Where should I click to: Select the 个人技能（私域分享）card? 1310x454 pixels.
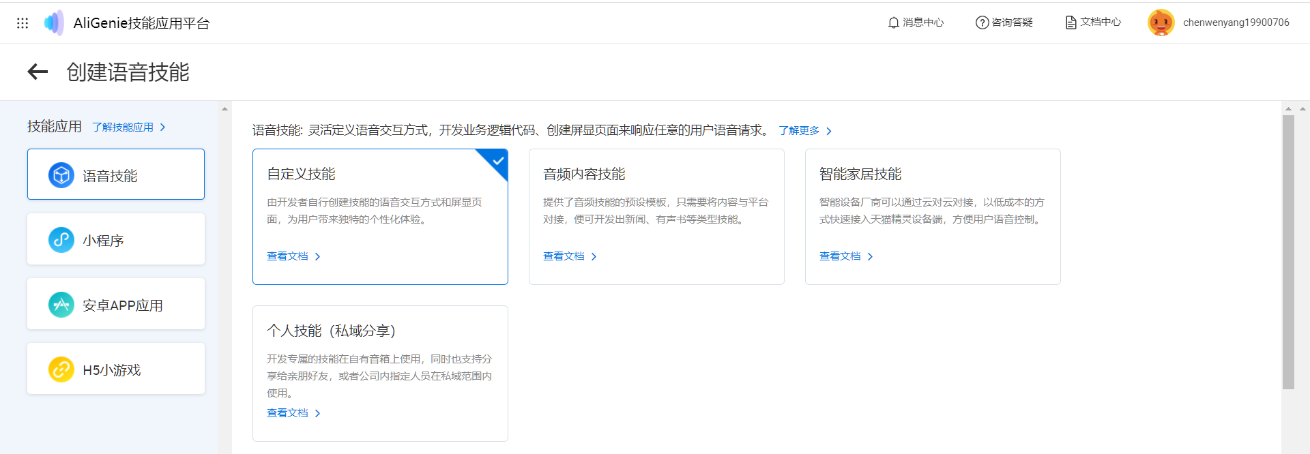point(380,374)
